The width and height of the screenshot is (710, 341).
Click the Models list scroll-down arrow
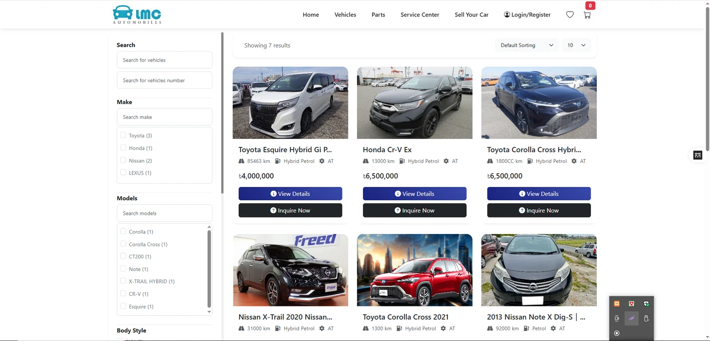(209, 312)
